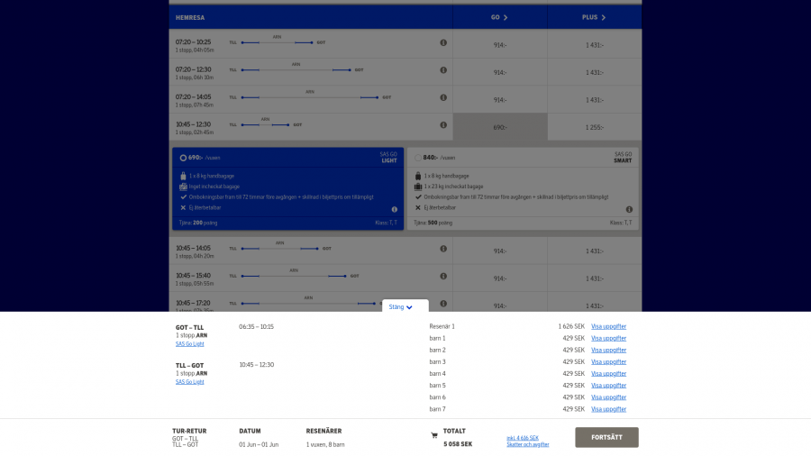The height and width of the screenshot is (456, 811).
Task: Open info icon for 07:20–14:05 flight
Action: coord(443,98)
